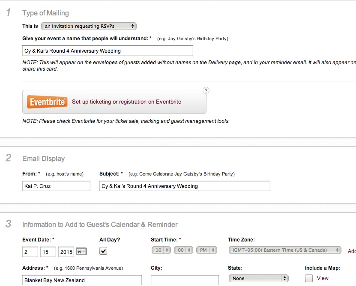The width and height of the screenshot is (356, 286).
Task: Click Set up ticketing on Eventbrite
Action: [x=126, y=102]
